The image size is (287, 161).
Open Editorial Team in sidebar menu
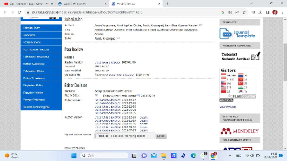pyautogui.click(x=41, y=28)
